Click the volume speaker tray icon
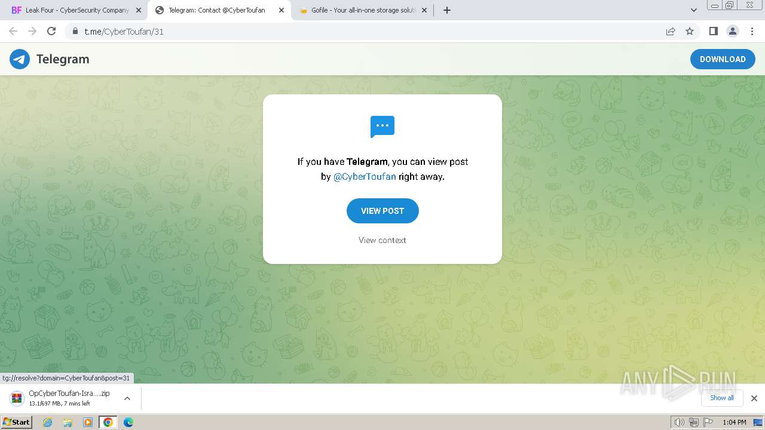The image size is (765, 430). [679, 422]
